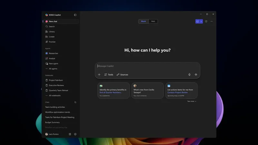The image size is (258, 145).
Task: Expand See more suggestions
Action: click(192, 101)
